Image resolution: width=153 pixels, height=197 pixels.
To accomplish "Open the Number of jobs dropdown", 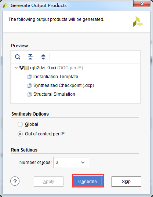I will (x=71, y=163).
